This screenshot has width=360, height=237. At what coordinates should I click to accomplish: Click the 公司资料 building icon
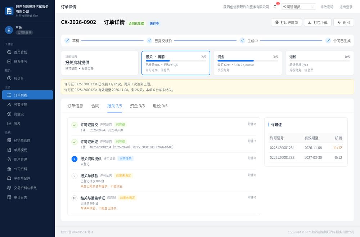coord(9,169)
